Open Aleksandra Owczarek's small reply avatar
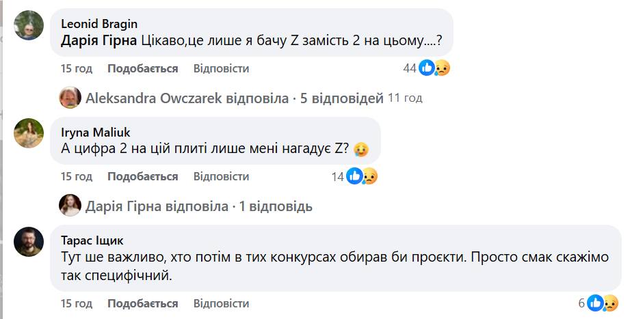 click(70, 98)
